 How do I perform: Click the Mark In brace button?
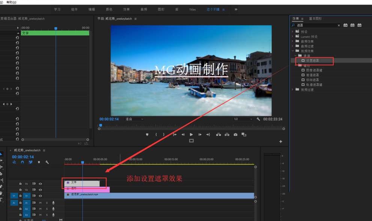click(156, 134)
